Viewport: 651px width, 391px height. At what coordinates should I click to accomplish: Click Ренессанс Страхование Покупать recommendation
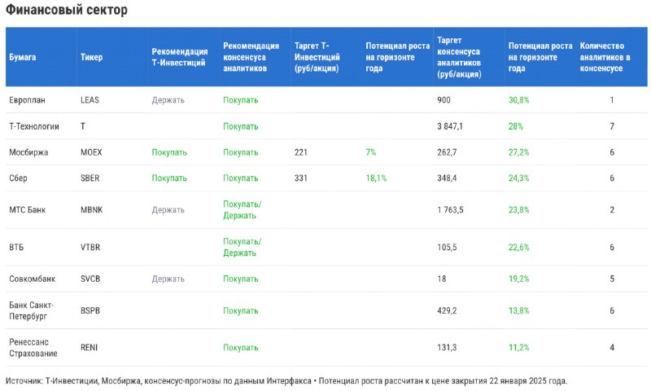[240, 347]
